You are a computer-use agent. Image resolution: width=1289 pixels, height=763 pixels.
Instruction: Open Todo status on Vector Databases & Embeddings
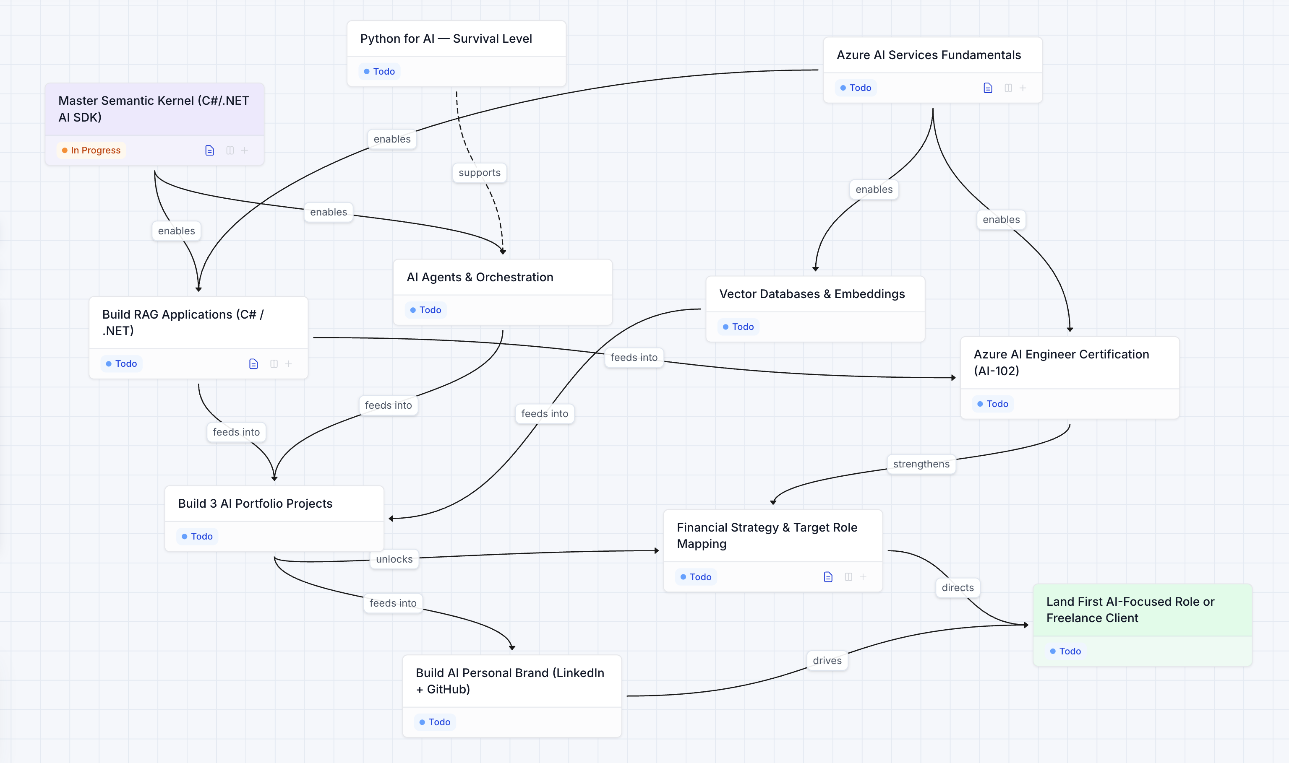point(738,327)
